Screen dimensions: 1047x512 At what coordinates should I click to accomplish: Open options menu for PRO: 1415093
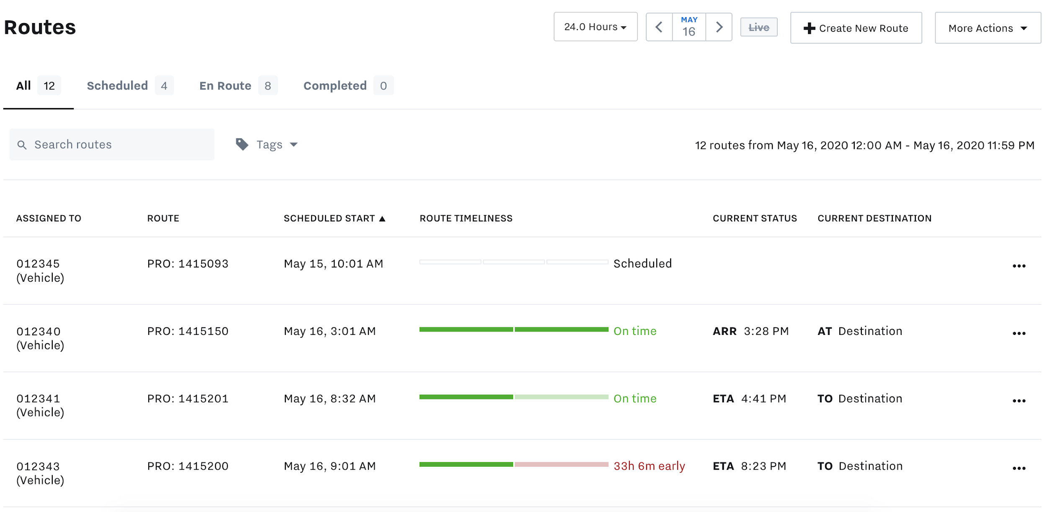tap(1019, 266)
